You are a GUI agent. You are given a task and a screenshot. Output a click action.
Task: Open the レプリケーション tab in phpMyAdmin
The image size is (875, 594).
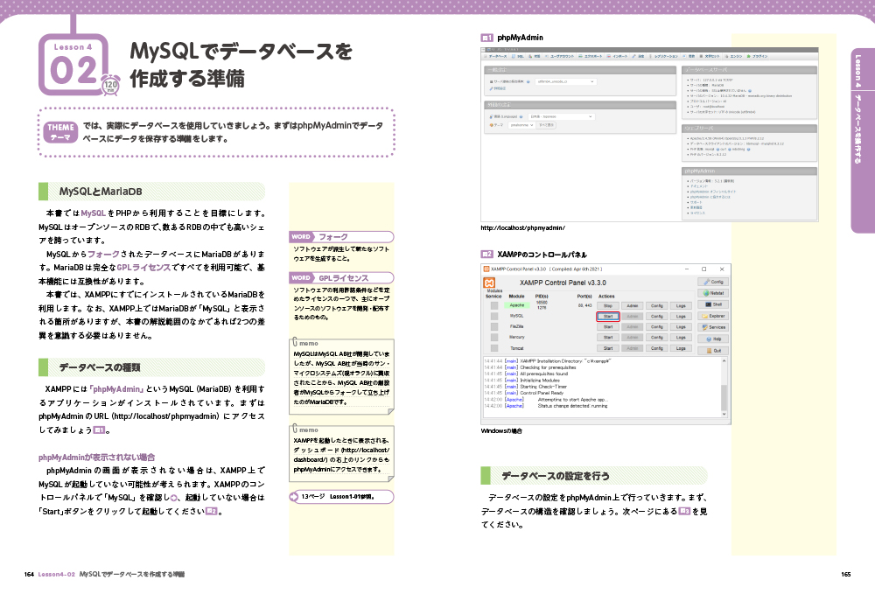pyautogui.click(x=665, y=56)
